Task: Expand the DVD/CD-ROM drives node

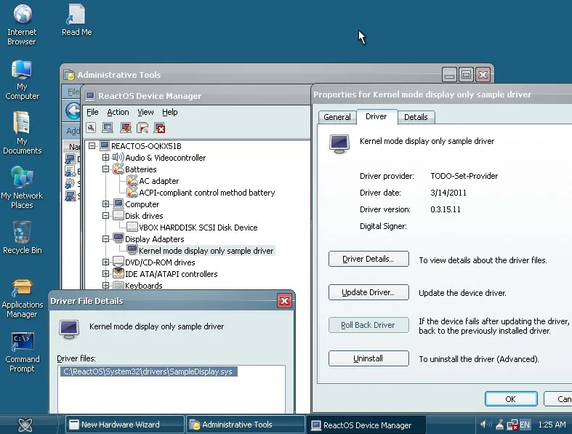Action: coord(106,262)
